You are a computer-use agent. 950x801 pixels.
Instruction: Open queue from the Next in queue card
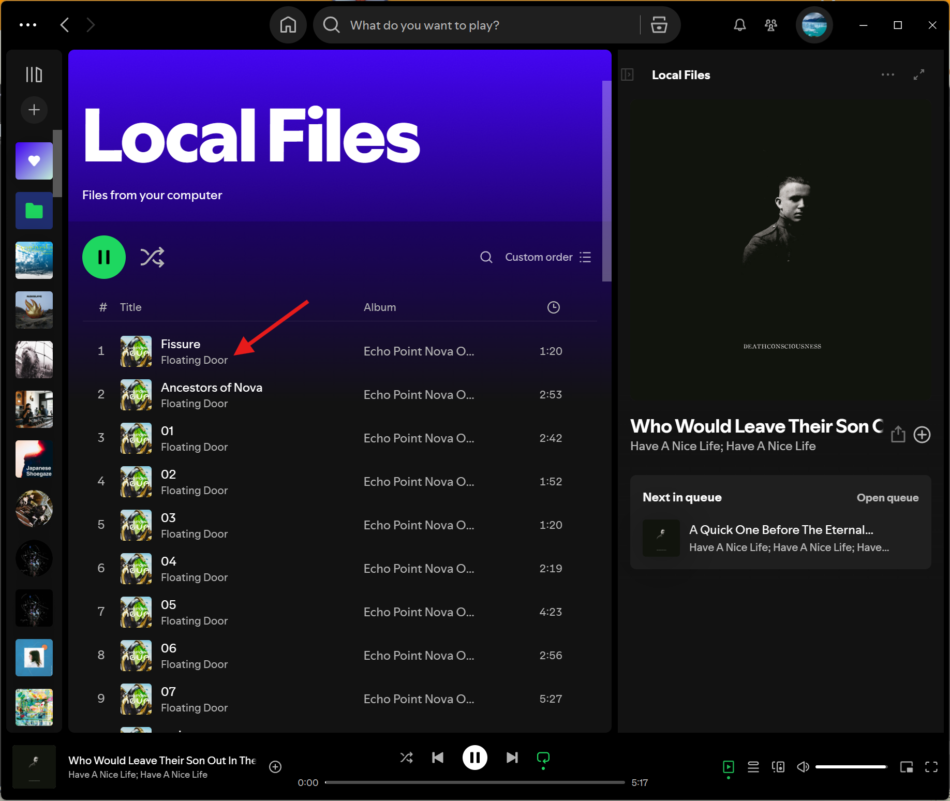click(888, 498)
